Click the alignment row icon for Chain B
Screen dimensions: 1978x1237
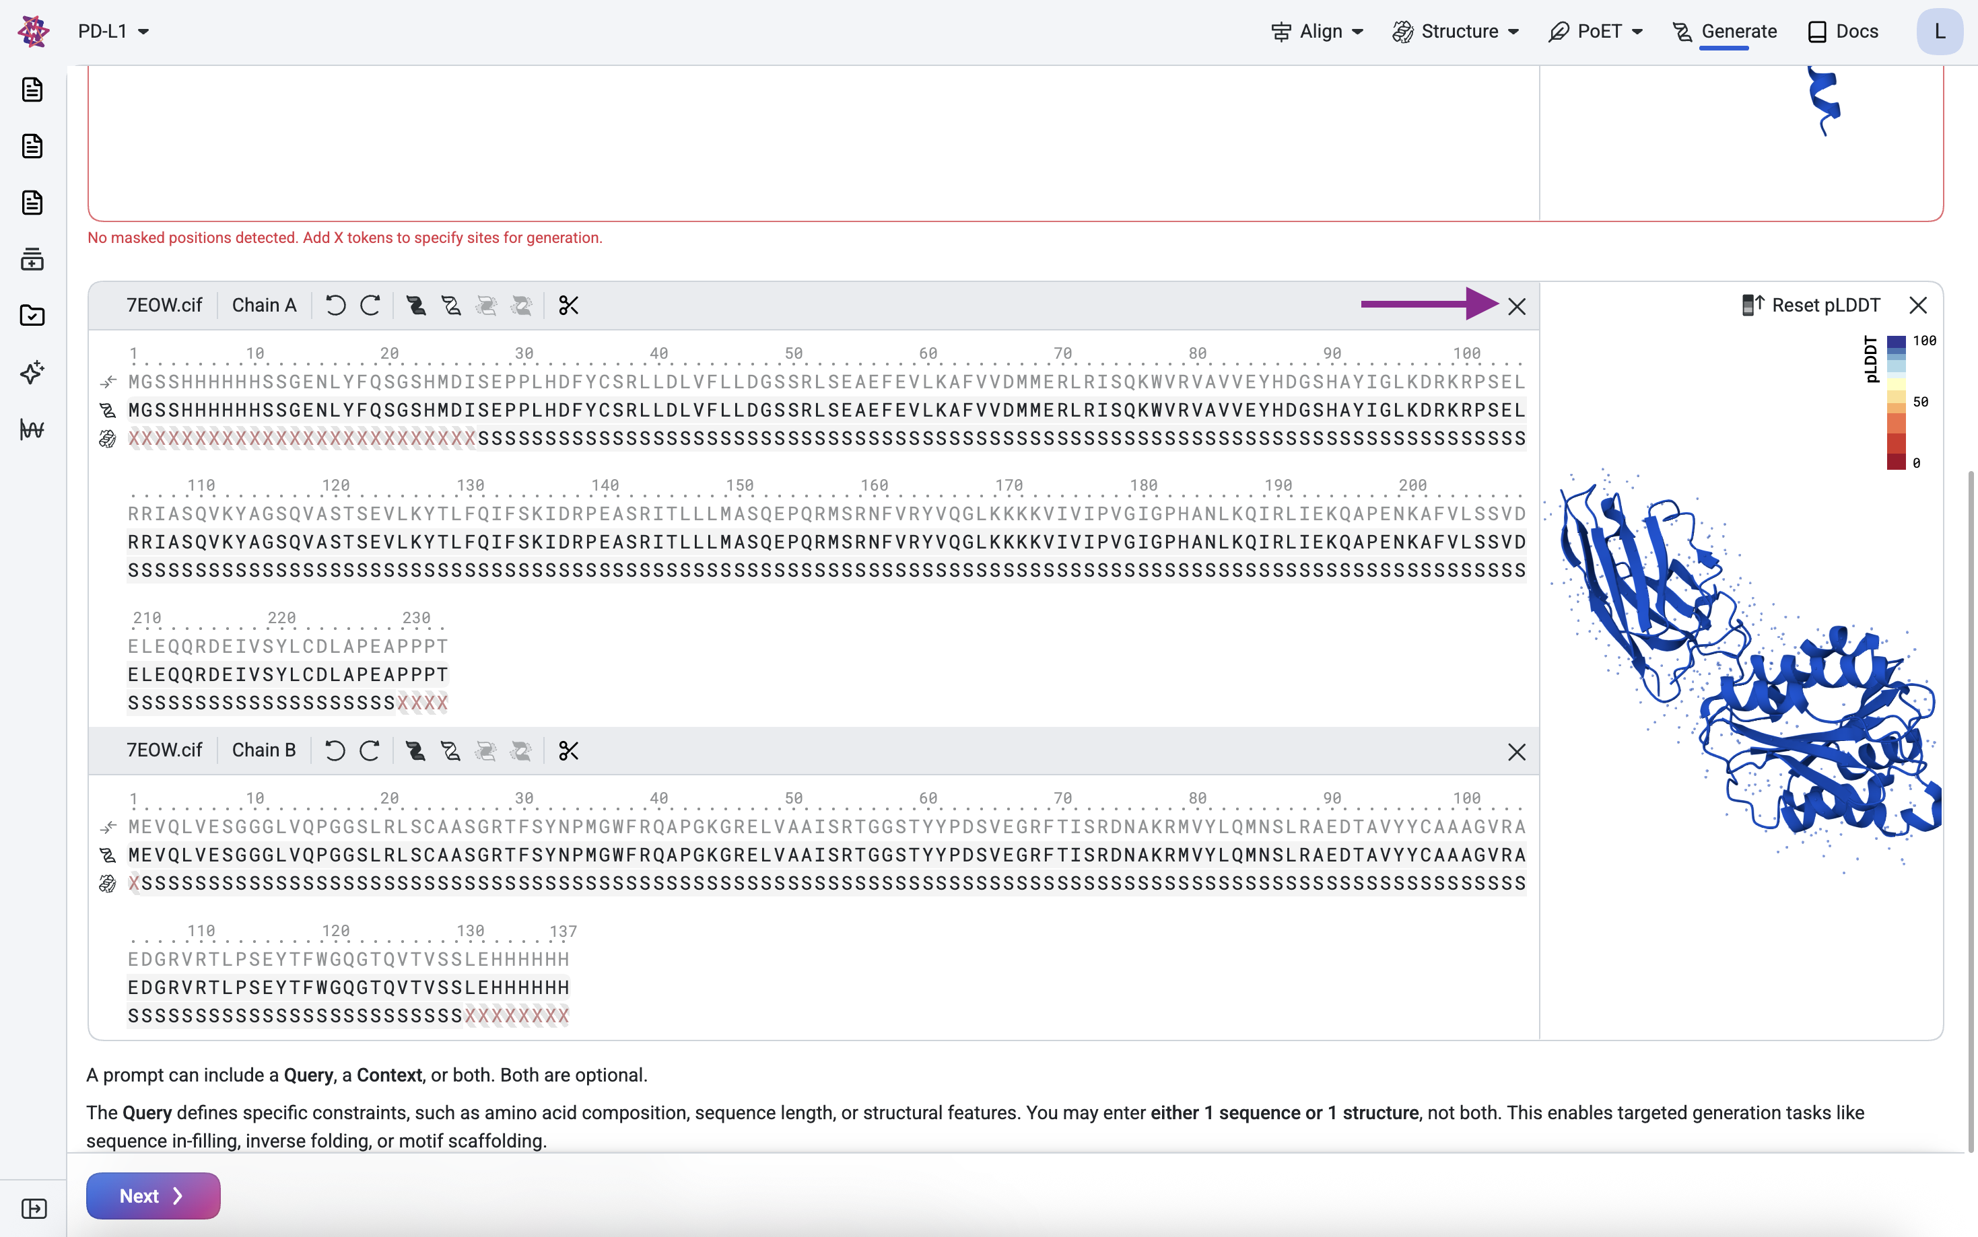pos(108,827)
